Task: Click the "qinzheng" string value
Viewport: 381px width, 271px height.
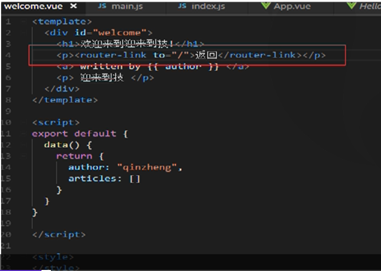Action: pyautogui.click(x=147, y=168)
